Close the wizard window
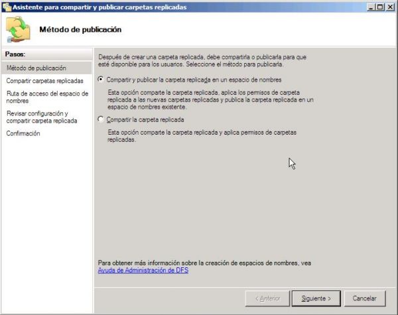Screen dimensions: 398x315 390,7
